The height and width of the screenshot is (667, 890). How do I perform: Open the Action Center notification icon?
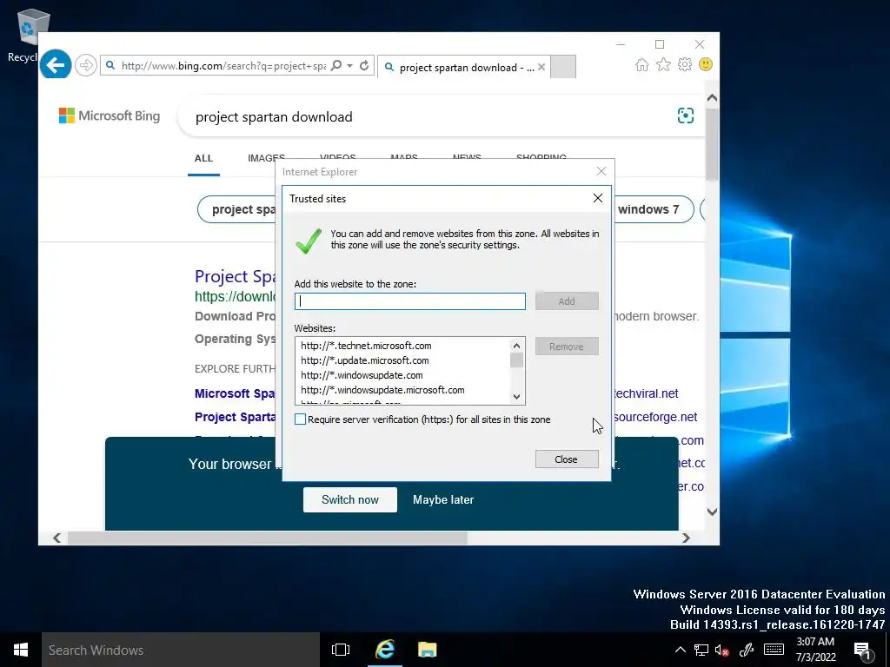pos(863,651)
